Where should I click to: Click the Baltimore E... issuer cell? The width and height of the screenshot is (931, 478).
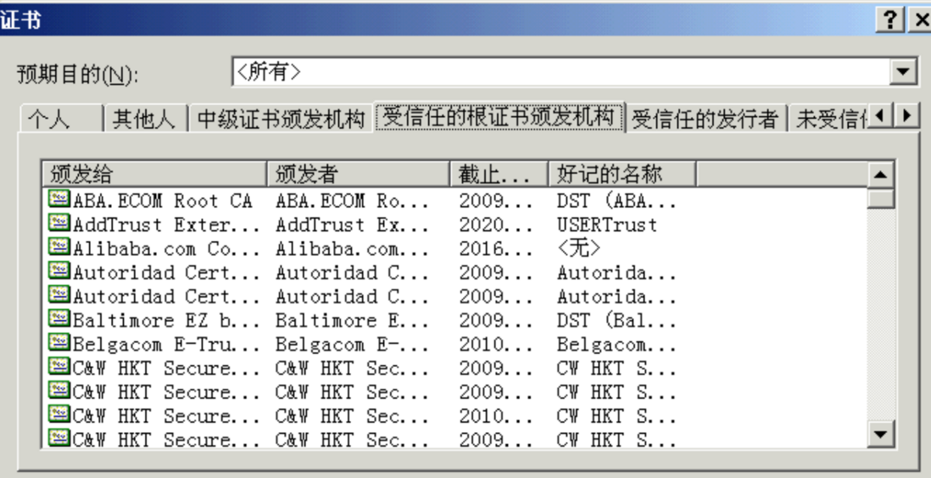pyautogui.click(x=352, y=320)
